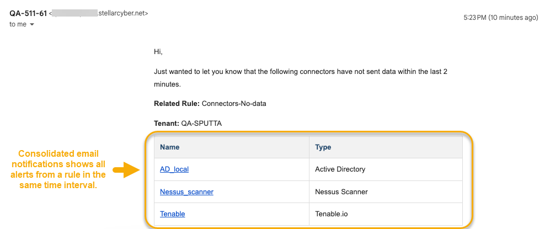Click the Connectors-No-data rule name
Image resolution: width=550 pixels, height=229 pixels.
pyautogui.click(x=234, y=103)
